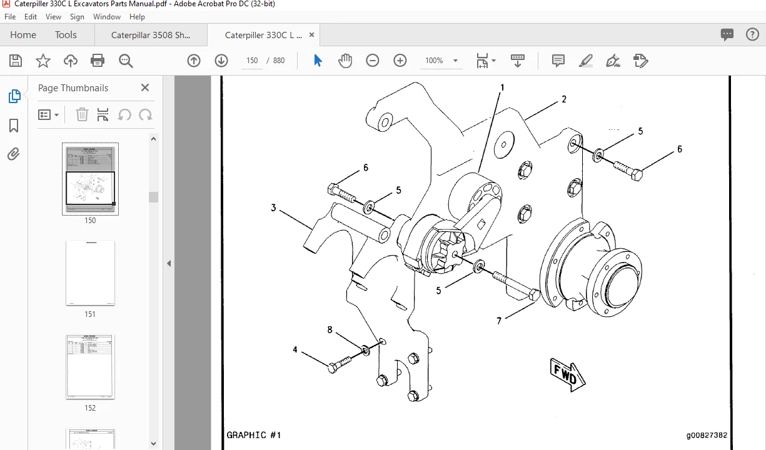This screenshot has height=450, width=766.
Task: Open the Help menu
Action: click(137, 17)
